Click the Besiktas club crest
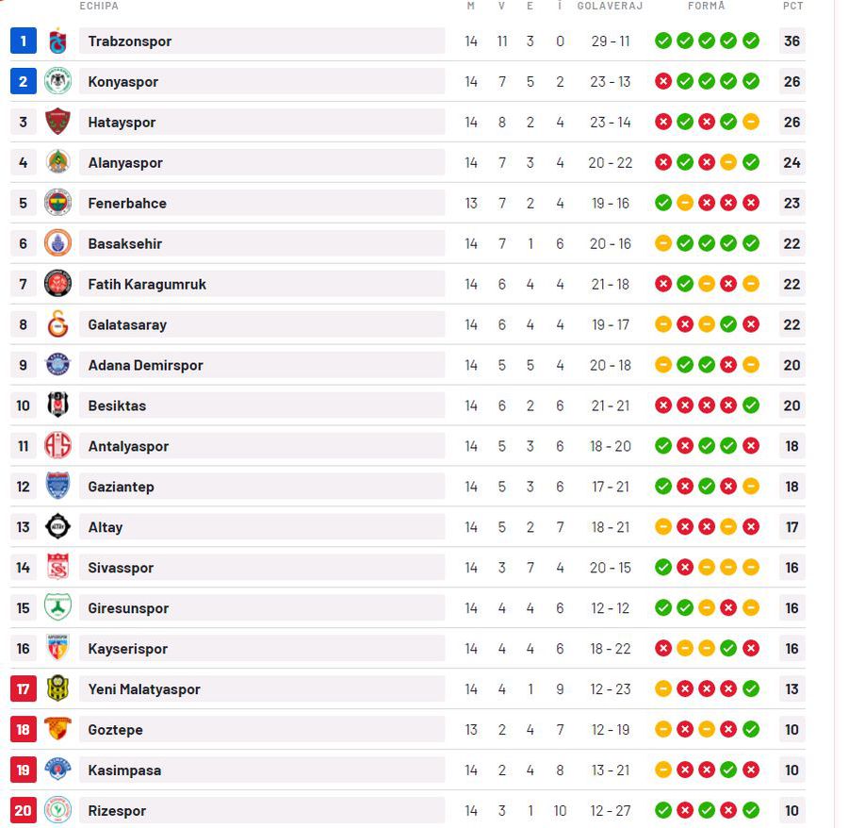Viewport: 848px width, 828px height. click(x=57, y=406)
